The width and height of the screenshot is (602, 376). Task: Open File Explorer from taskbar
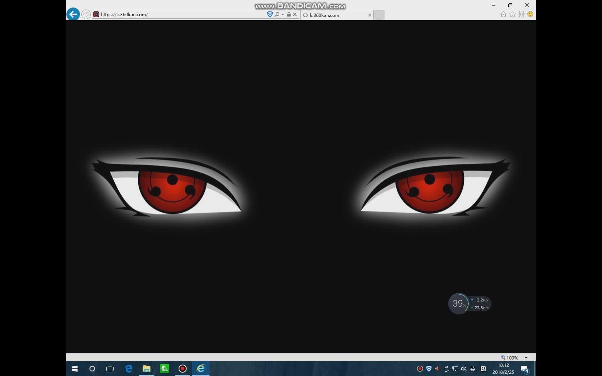[147, 369]
